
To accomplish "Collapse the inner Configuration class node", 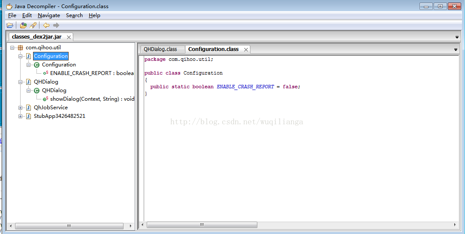I will [29, 65].
